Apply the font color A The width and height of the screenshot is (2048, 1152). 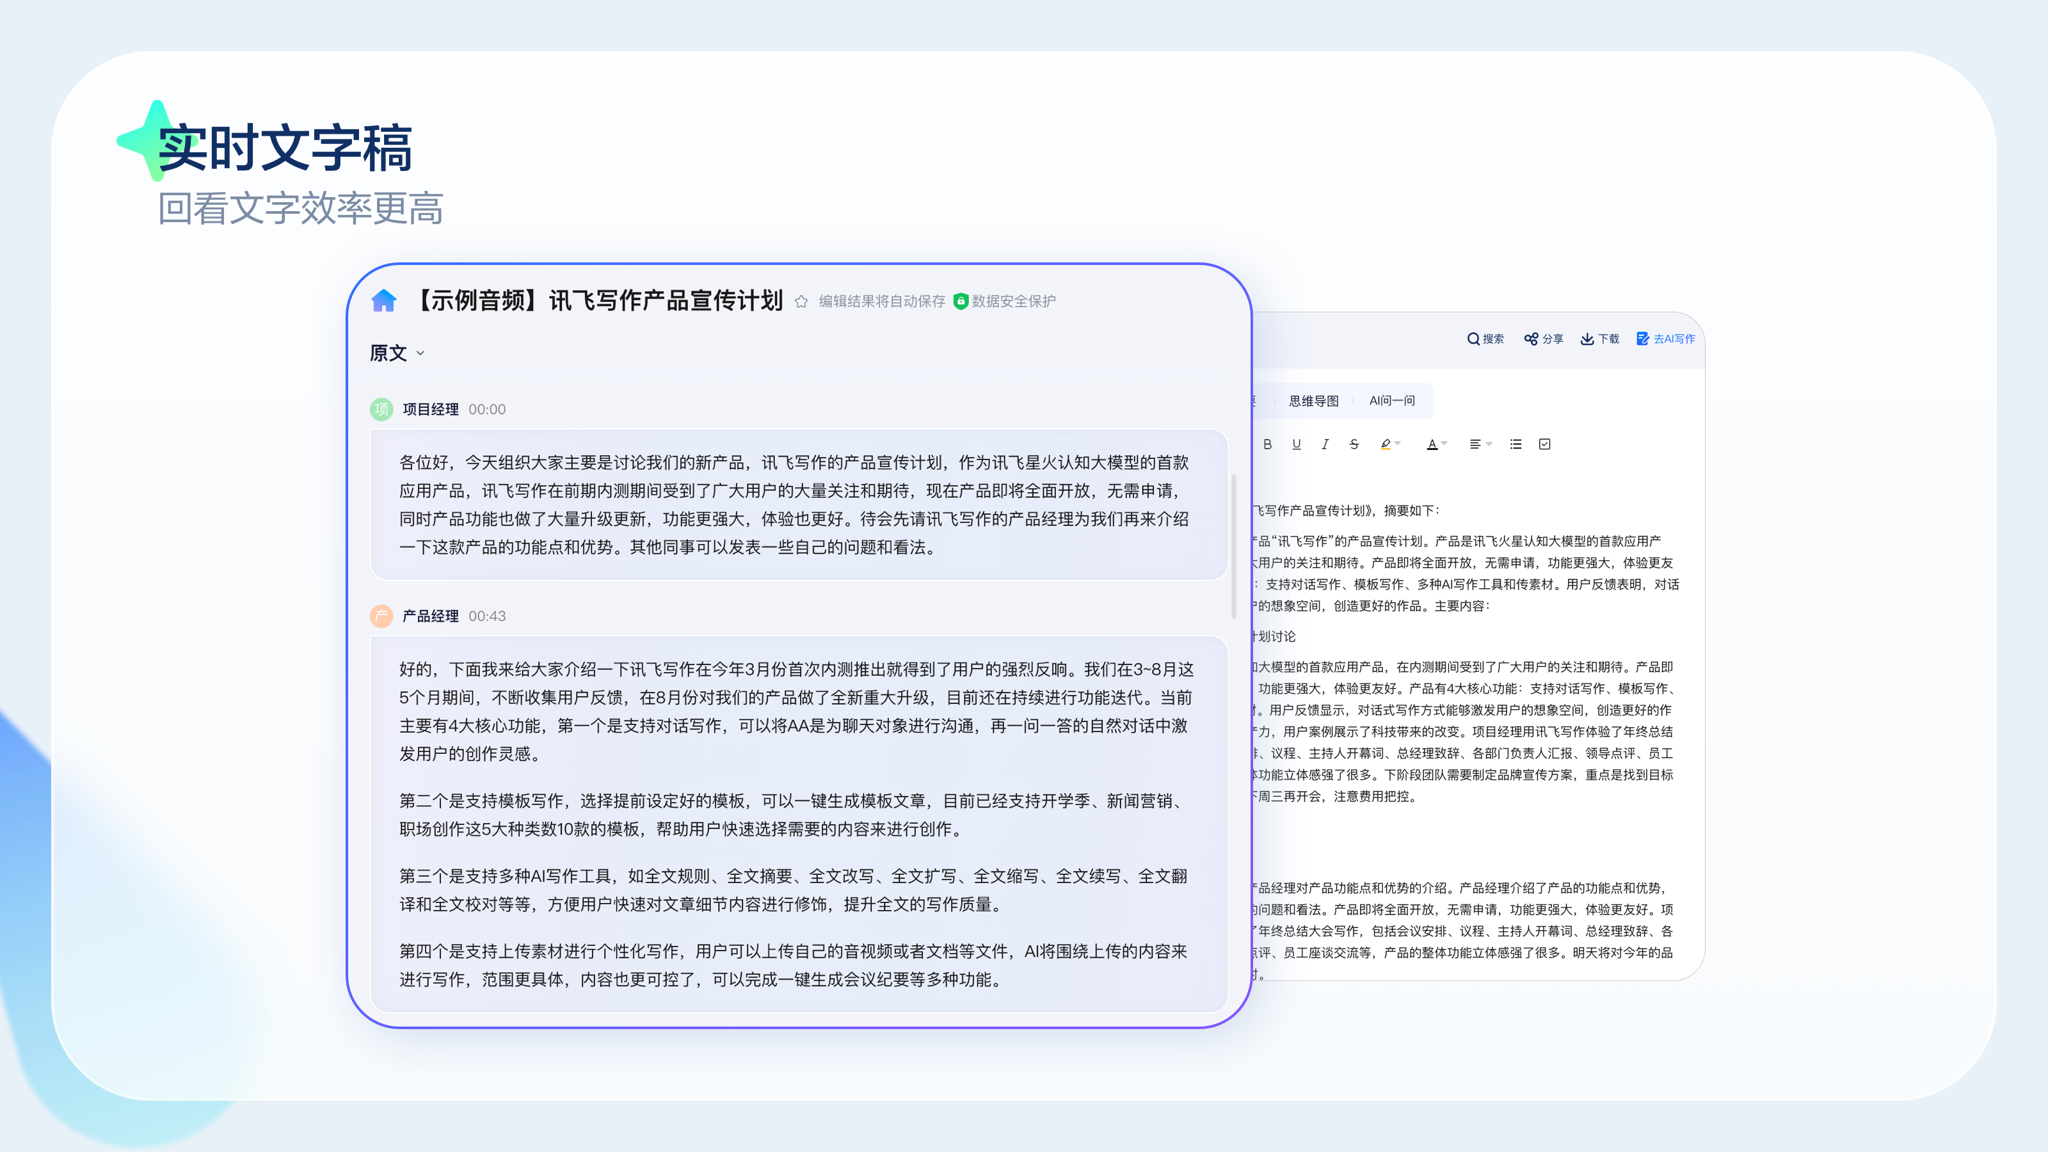[x=1432, y=444]
